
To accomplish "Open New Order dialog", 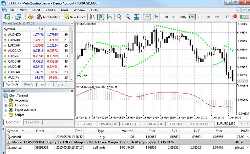I will point(74,17).
